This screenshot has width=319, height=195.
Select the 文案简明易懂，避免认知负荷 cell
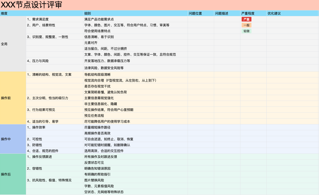(135, 92)
